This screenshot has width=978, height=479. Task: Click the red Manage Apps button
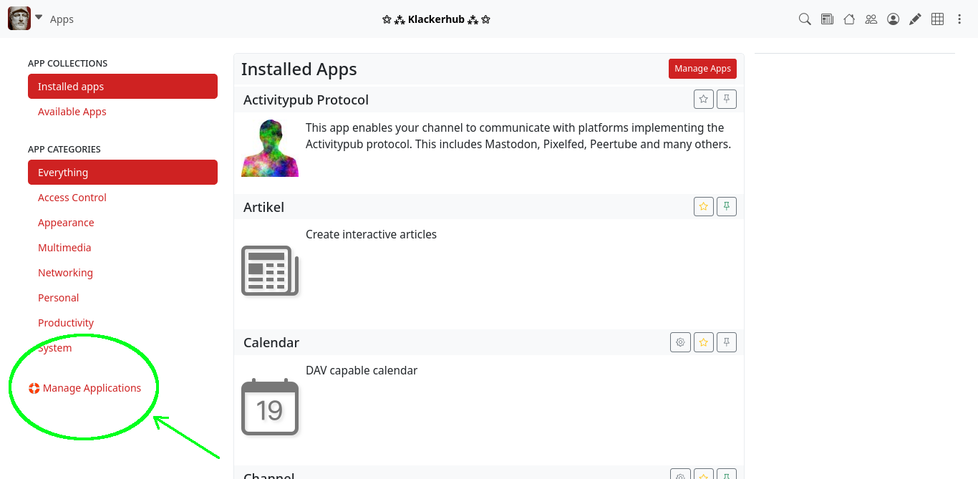702,69
